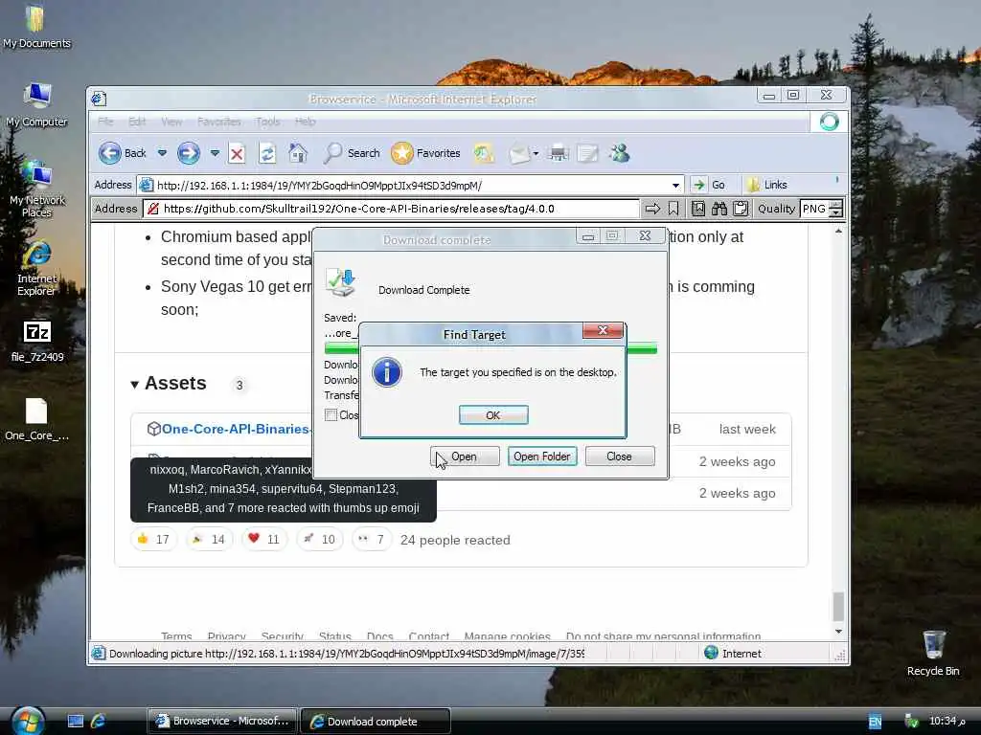Viewport: 981px width, 735px height.
Task: Click the Edit notepad toolbar icon
Action: click(x=587, y=154)
